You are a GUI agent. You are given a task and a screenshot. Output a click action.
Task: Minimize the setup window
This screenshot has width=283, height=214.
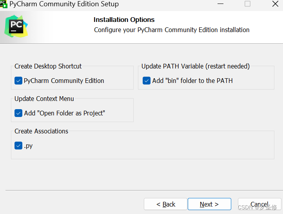(x=220, y=4)
